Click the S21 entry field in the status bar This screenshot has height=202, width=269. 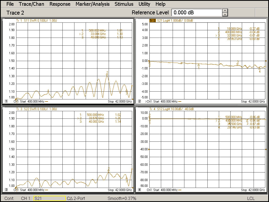(x=49, y=198)
